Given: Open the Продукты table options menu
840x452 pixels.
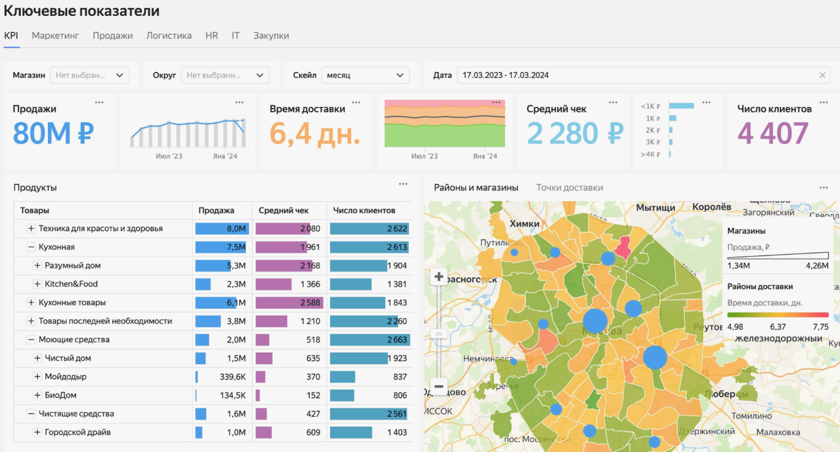Looking at the screenshot, I should coord(403,184).
